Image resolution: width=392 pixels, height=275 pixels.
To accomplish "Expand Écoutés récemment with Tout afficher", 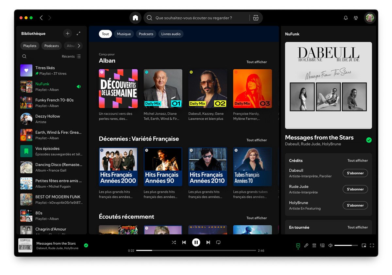I will click(x=256, y=218).
